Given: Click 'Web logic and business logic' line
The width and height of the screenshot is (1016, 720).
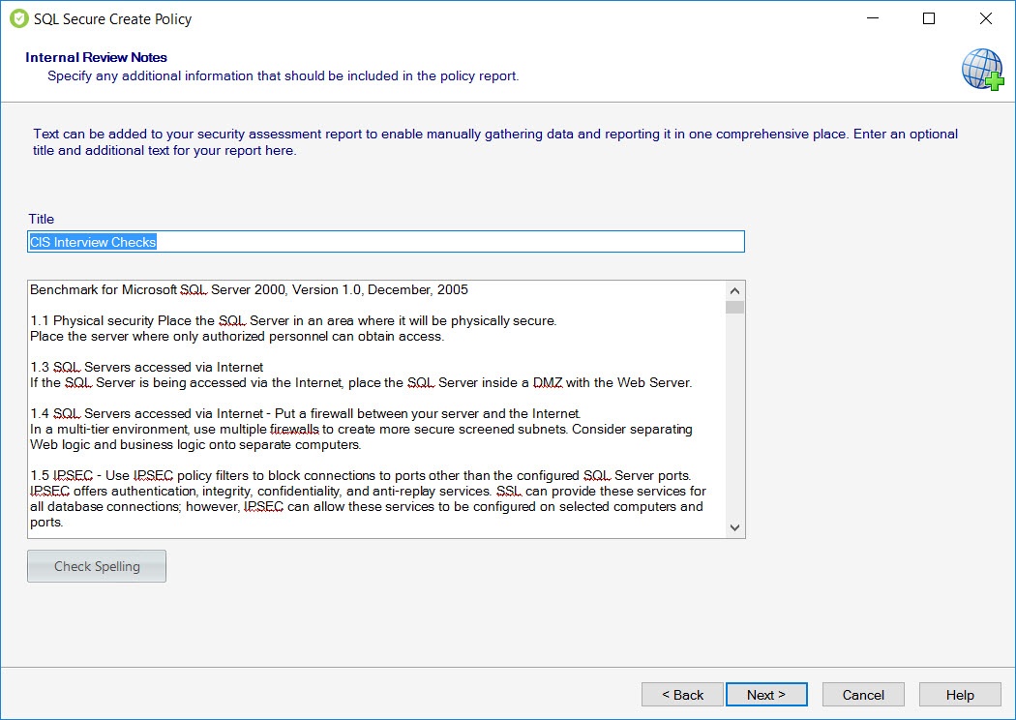Looking at the screenshot, I should pyautogui.click(x=195, y=444).
